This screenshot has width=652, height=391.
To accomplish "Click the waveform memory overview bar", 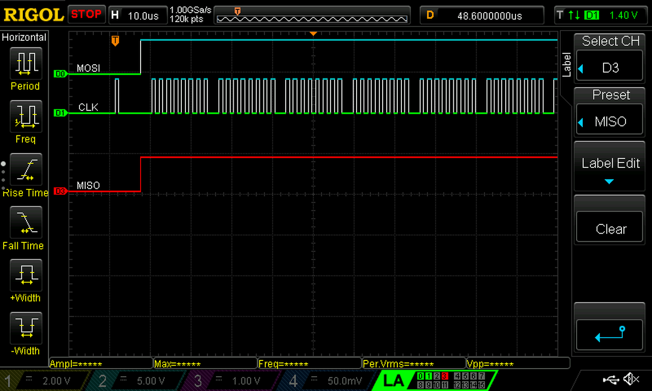I will coord(312,15).
